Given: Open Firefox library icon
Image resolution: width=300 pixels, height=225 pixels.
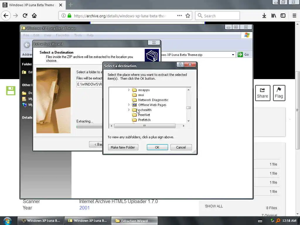Looking at the screenshot, I should [274, 16].
